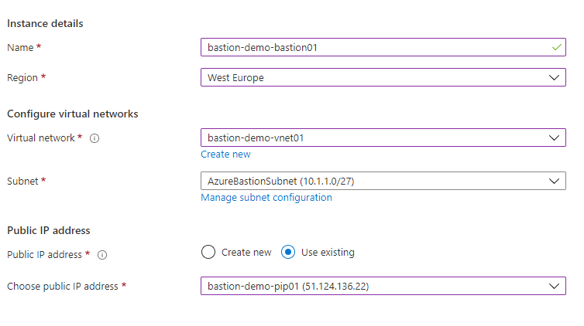This screenshot has width=584, height=326.
Task: Click the Use existing option label text
Action: (x=328, y=253)
